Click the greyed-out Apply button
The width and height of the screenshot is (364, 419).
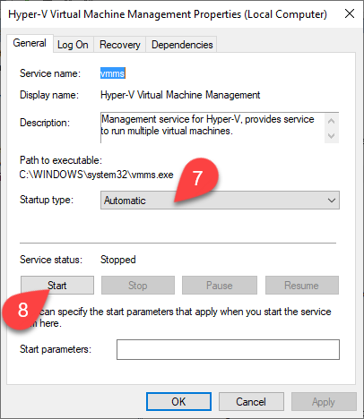[x=324, y=402]
